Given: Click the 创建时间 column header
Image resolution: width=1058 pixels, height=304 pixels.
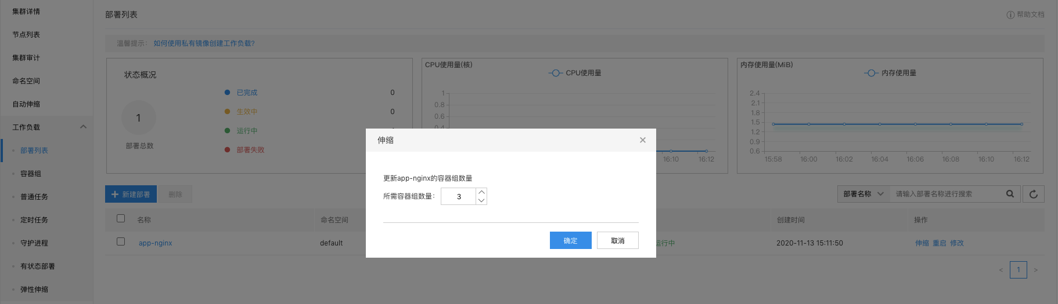Looking at the screenshot, I should point(791,220).
